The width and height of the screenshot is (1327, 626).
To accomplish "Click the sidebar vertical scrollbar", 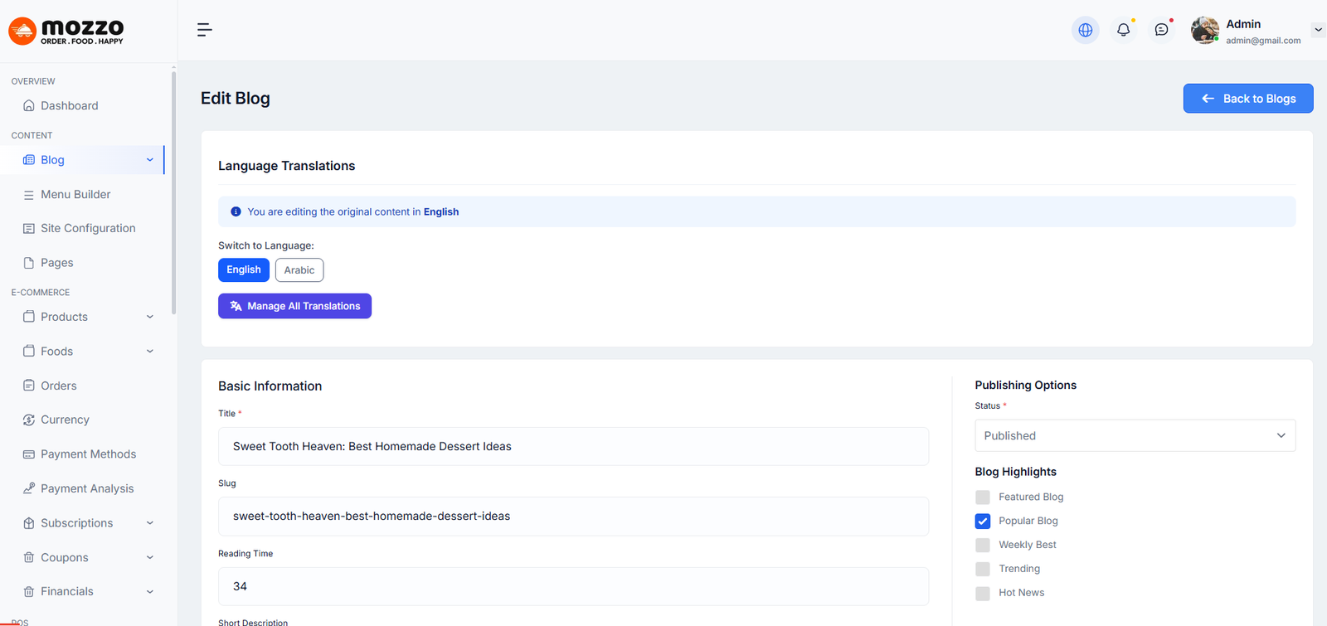I will pos(173,191).
